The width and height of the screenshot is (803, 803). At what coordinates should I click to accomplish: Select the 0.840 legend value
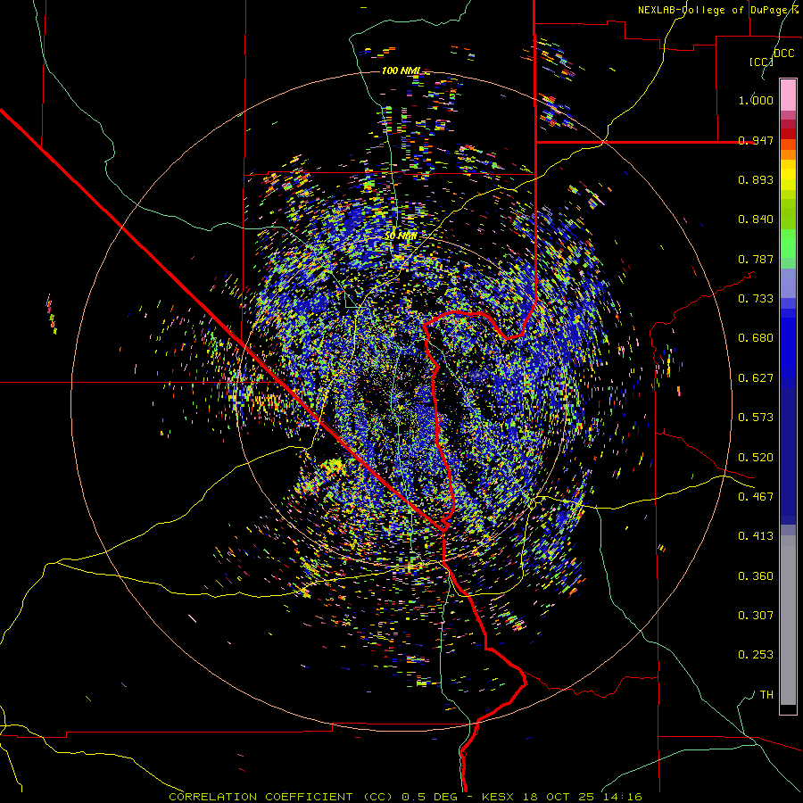pyautogui.click(x=756, y=219)
